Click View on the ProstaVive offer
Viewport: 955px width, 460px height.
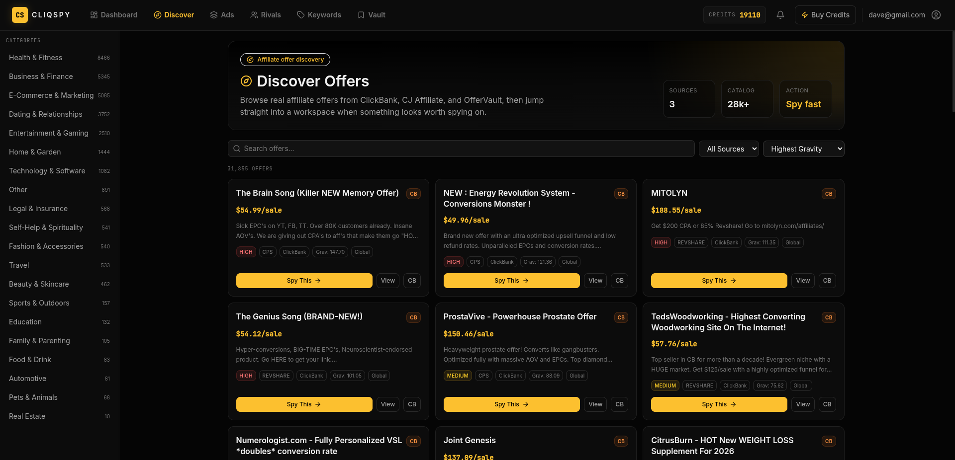595,404
